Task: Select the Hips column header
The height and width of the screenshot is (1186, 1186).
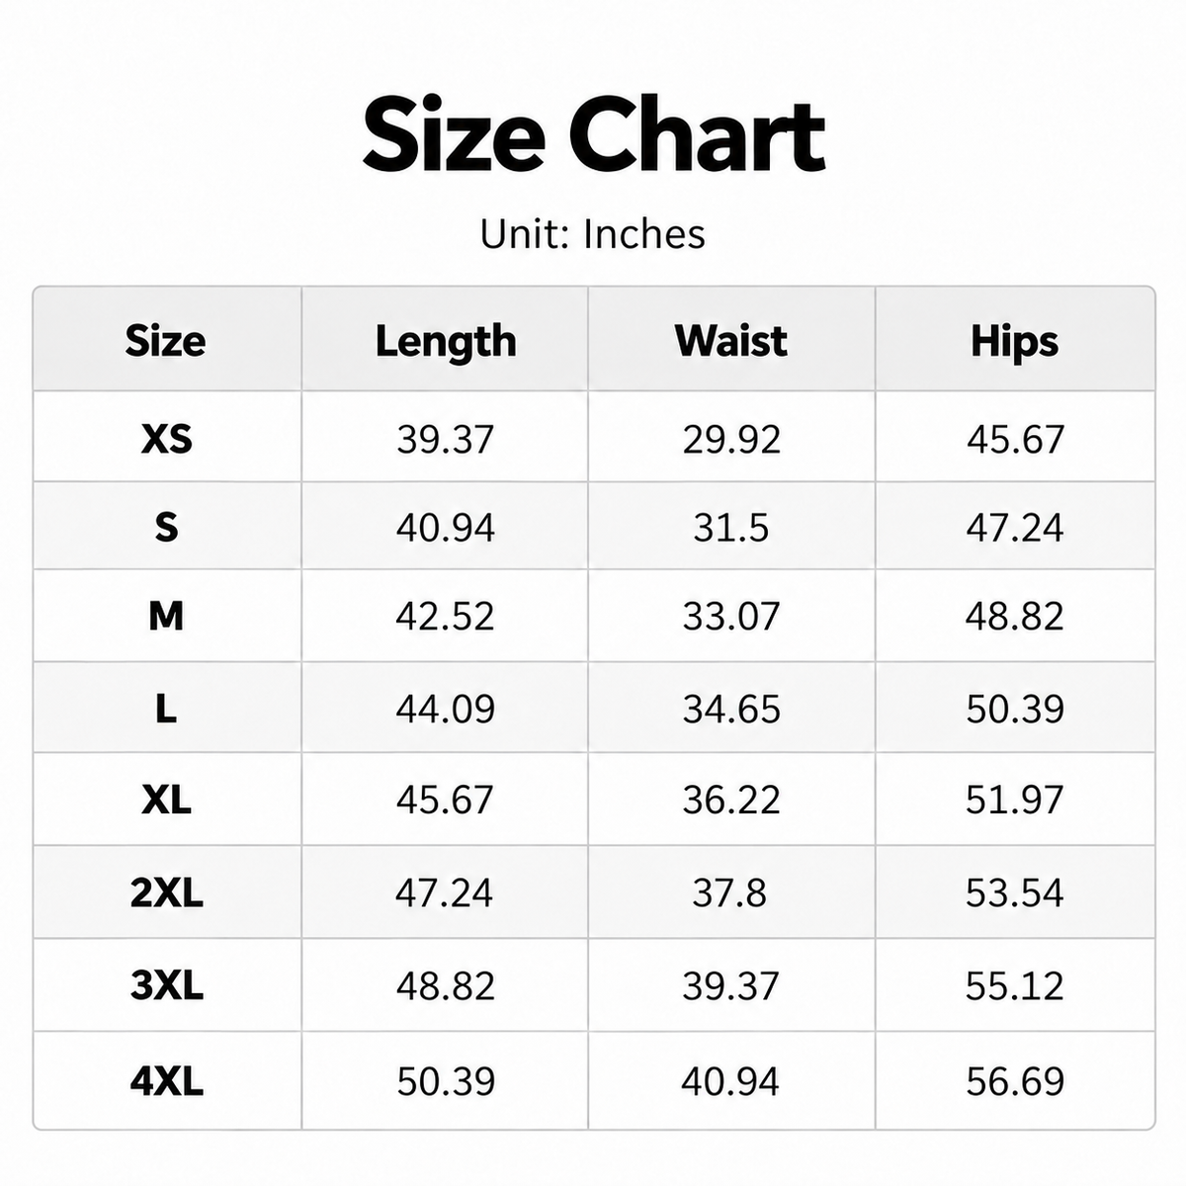Action: tap(1015, 342)
